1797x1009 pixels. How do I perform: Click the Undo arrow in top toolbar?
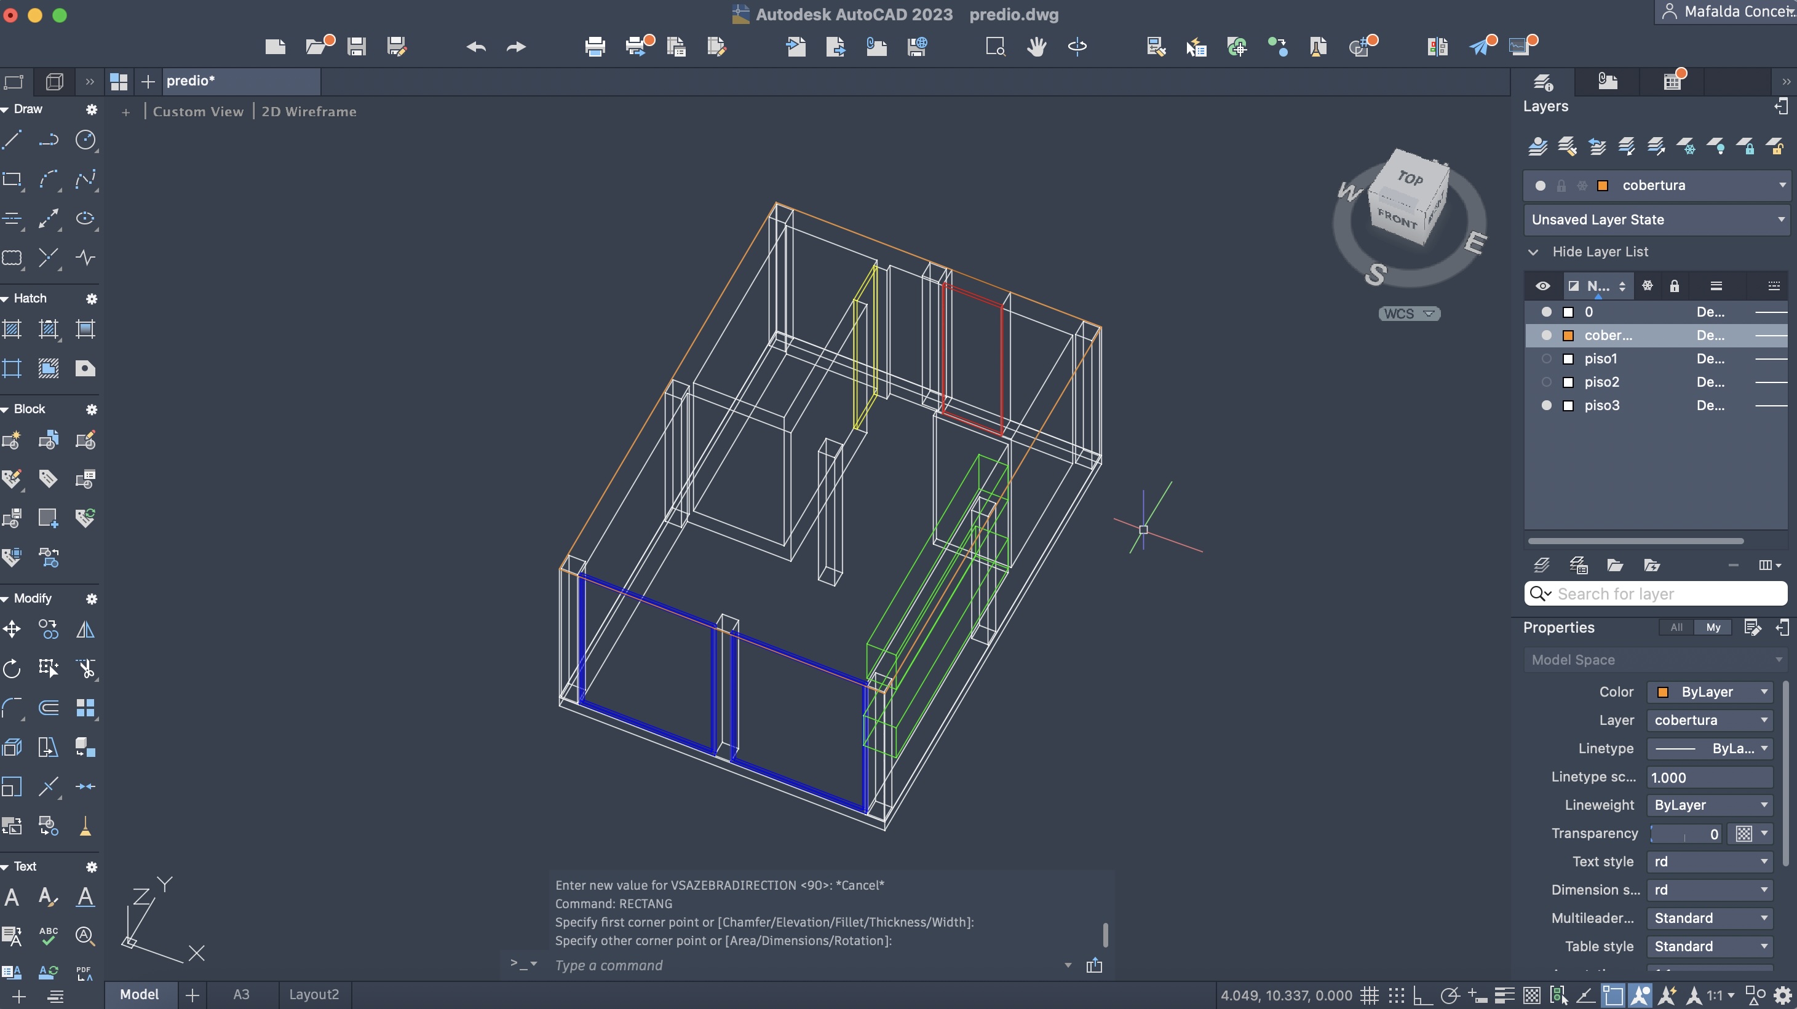click(476, 47)
